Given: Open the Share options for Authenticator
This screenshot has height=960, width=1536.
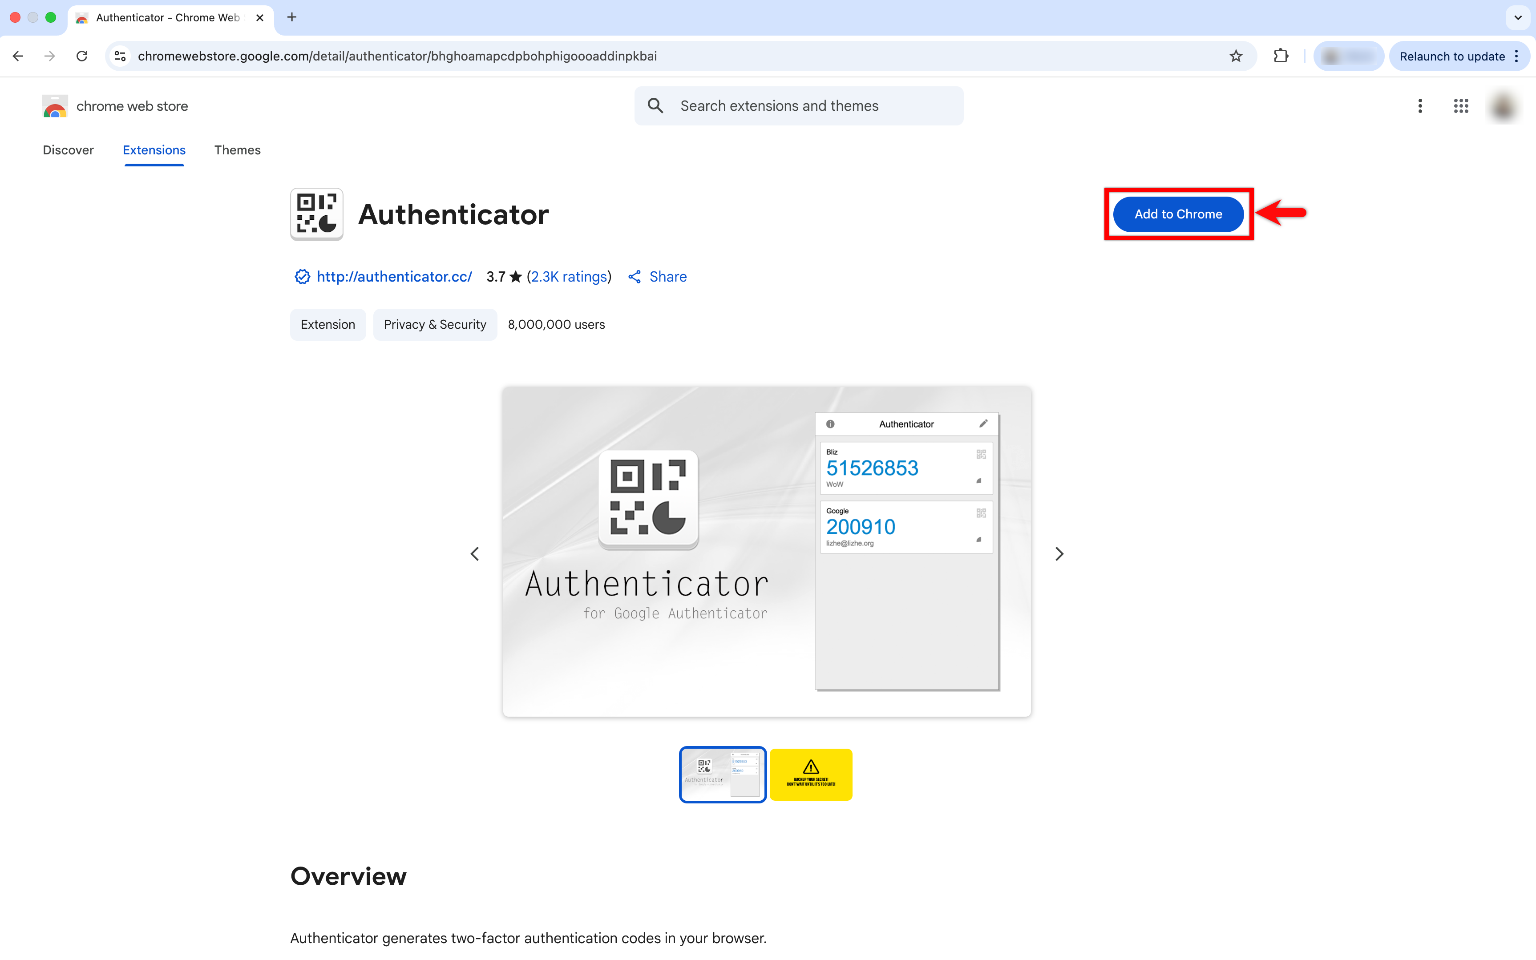Looking at the screenshot, I should click(x=657, y=276).
